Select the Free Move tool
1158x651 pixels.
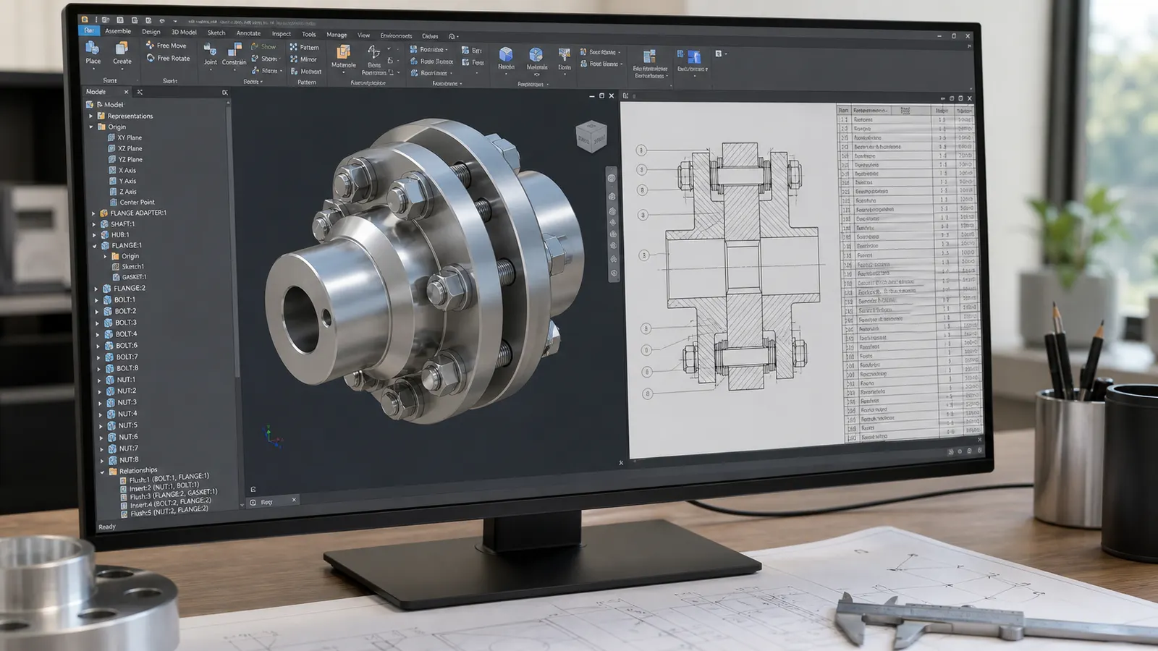click(166, 46)
